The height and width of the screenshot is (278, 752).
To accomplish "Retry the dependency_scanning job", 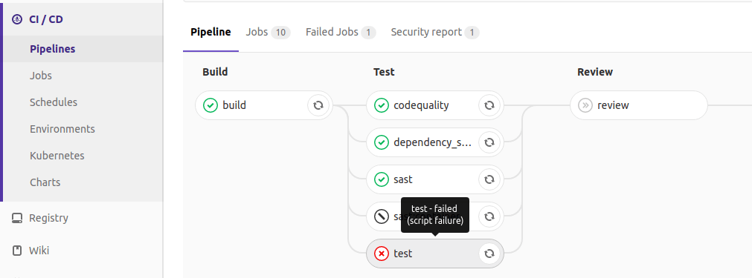I will tap(489, 142).
